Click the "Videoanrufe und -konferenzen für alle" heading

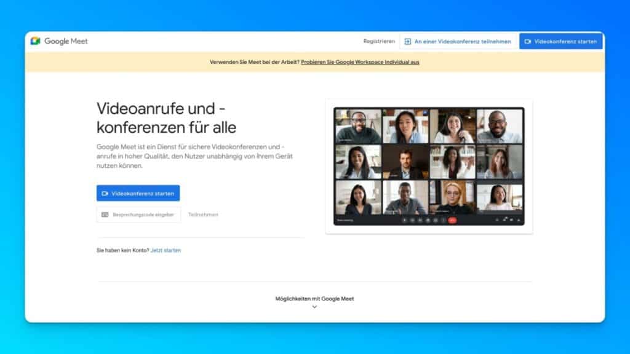(166, 118)
